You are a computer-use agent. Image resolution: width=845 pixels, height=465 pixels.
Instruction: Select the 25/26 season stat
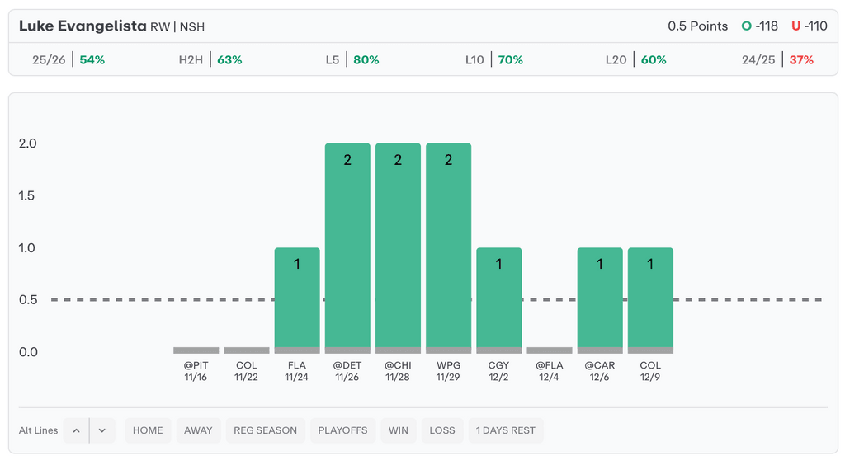(68, 60)
